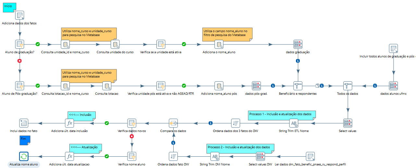Click the 'Select values' step icon

tap(348, 123)
